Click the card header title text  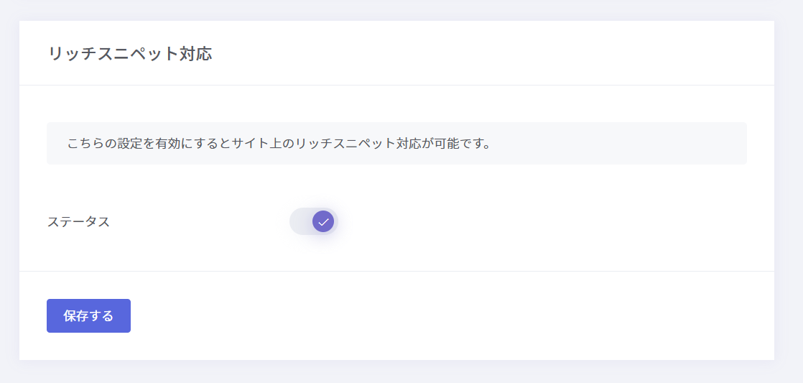coord(130,54)
